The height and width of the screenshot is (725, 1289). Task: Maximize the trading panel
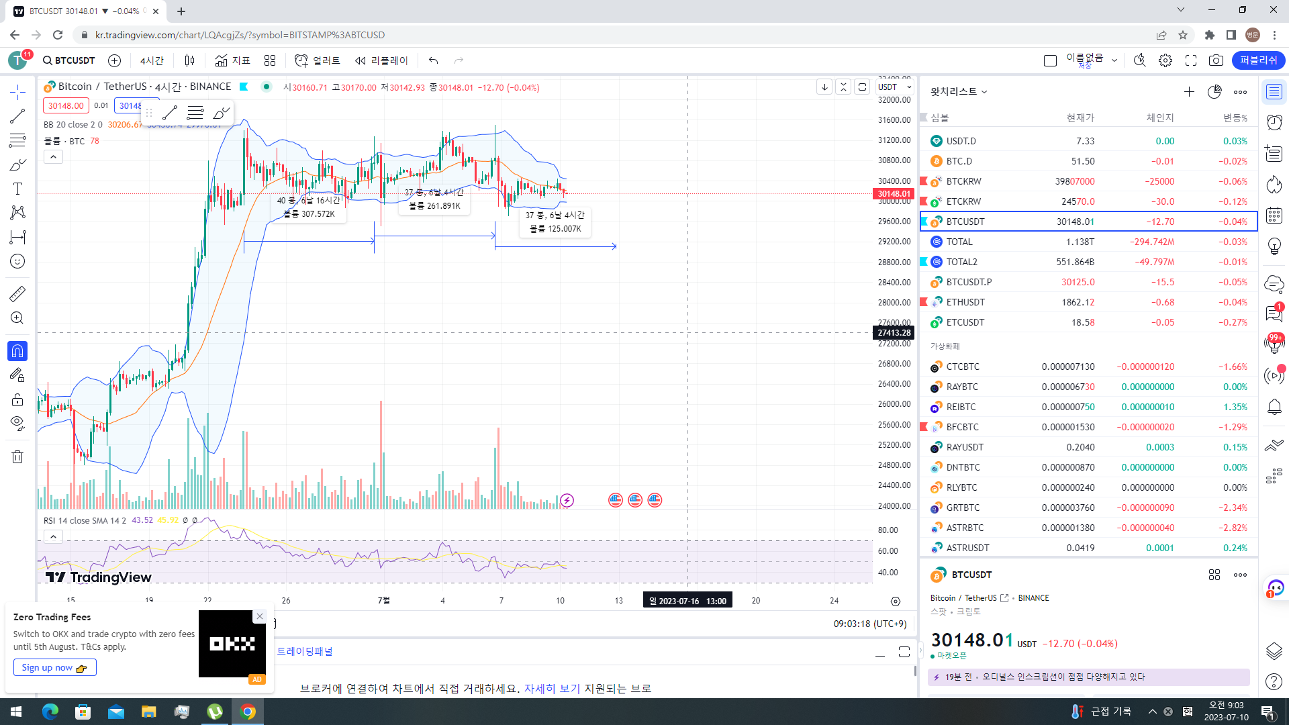pos(904,652)
